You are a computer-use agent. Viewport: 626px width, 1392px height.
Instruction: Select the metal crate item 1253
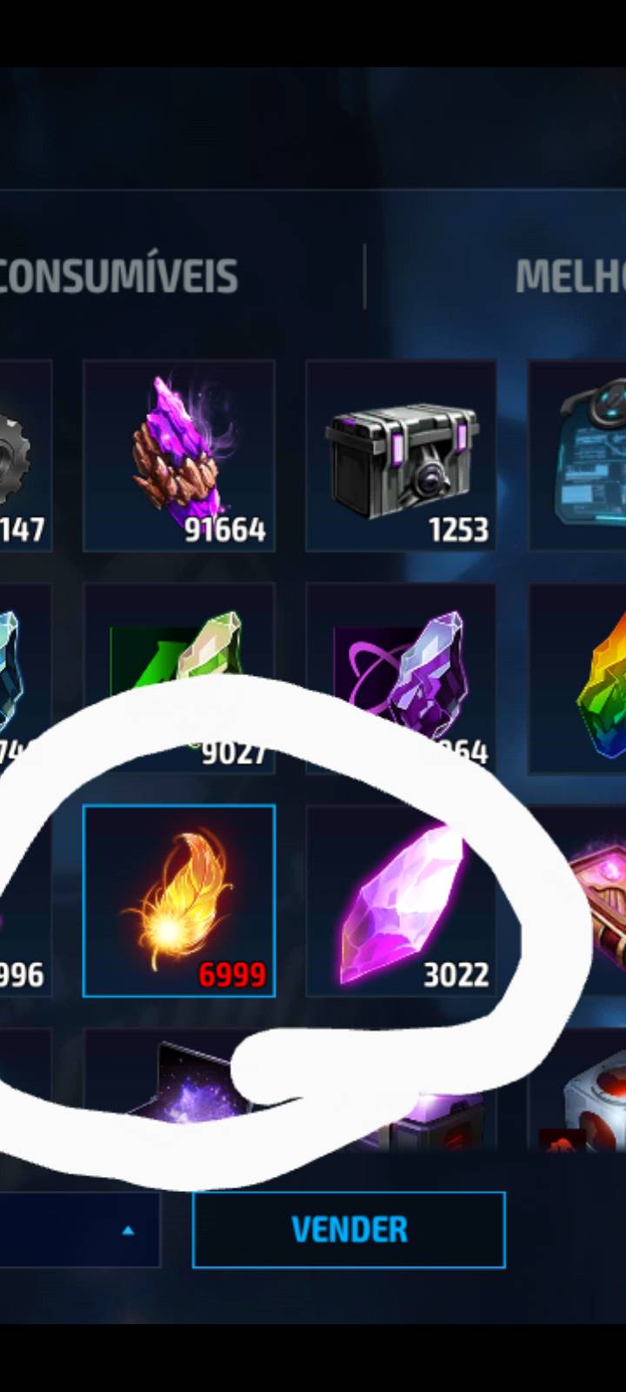click(x=401, y=456)
